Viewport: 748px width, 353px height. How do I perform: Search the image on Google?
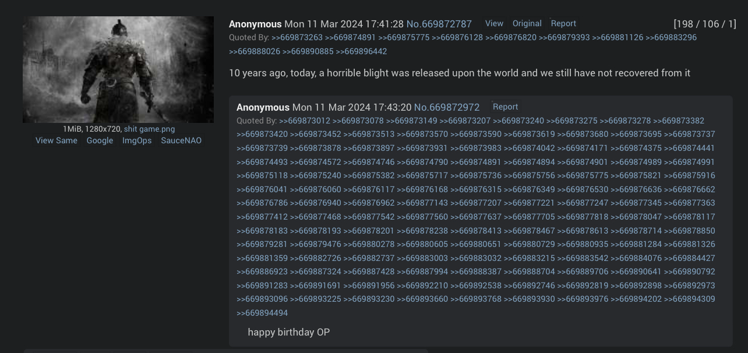(x=100, y=140)
